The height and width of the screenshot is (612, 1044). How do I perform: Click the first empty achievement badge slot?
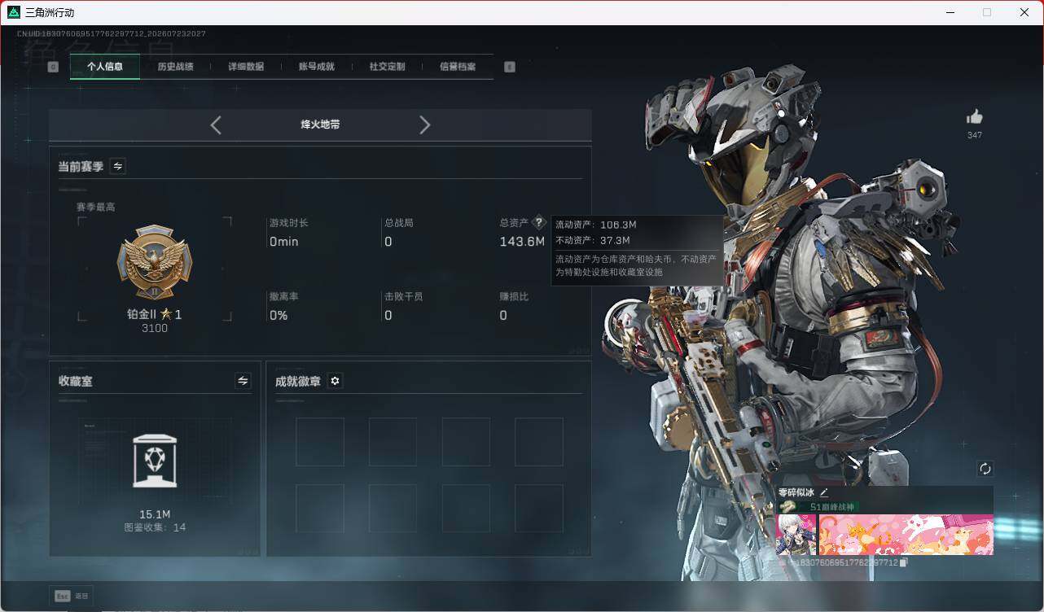click(x=319, y=442)
